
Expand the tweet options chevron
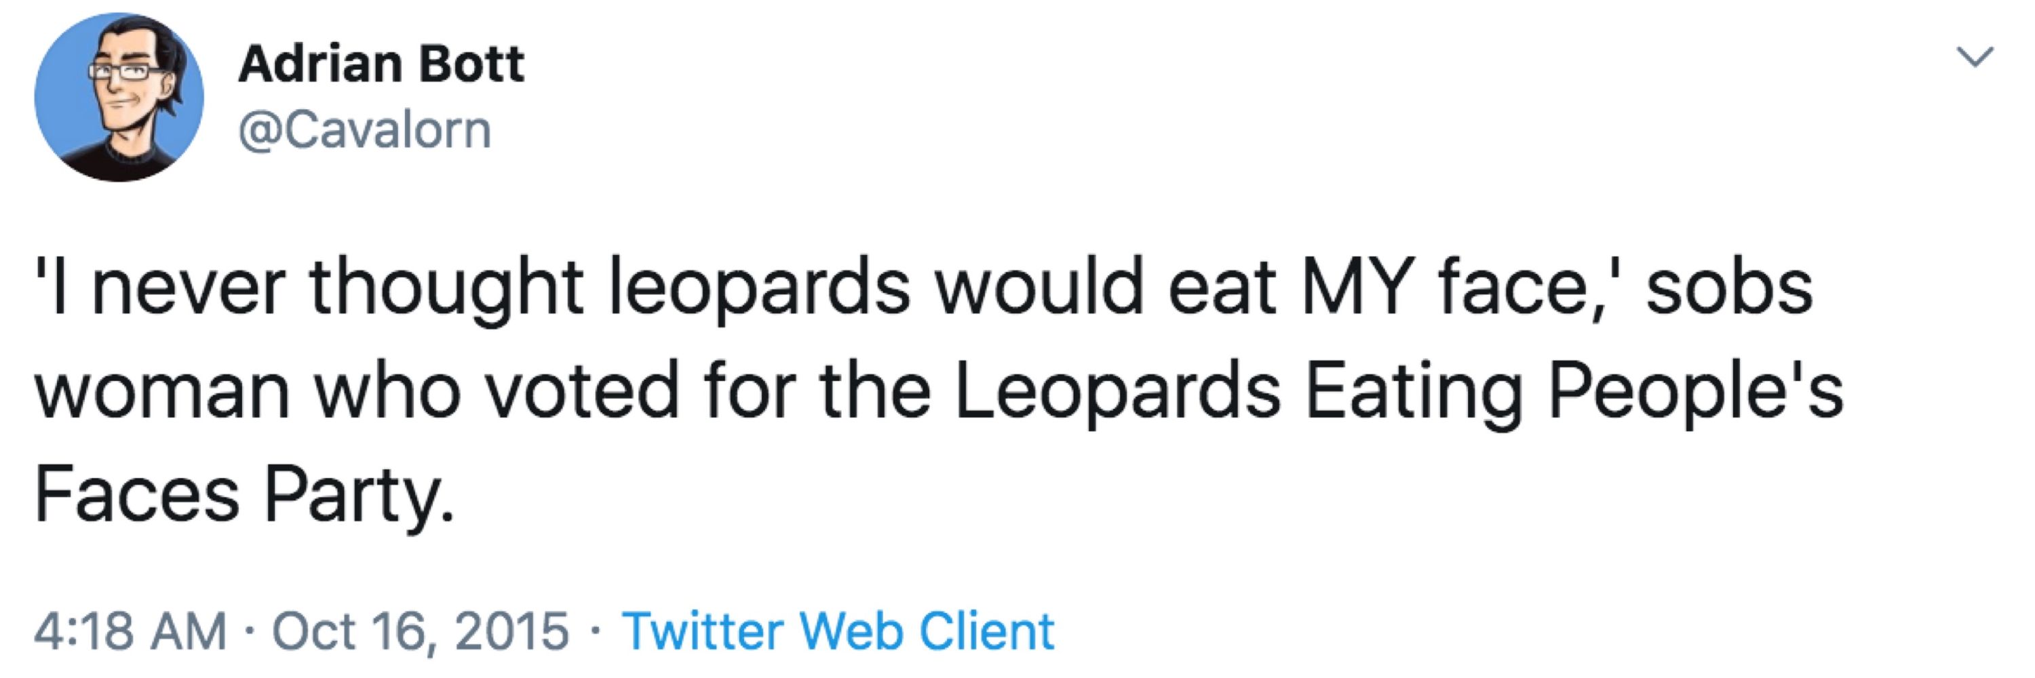[x=1975, y=58]
